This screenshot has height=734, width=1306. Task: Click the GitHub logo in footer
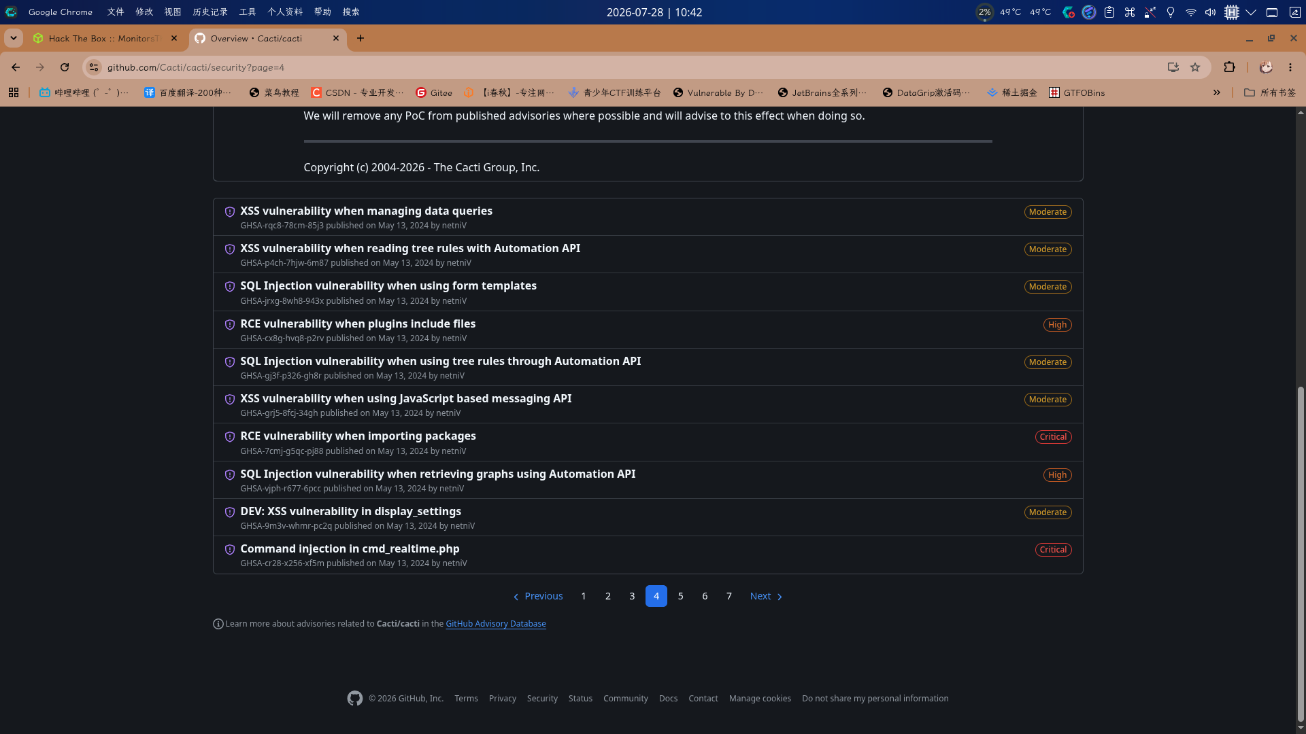click(x=355, y=698)
